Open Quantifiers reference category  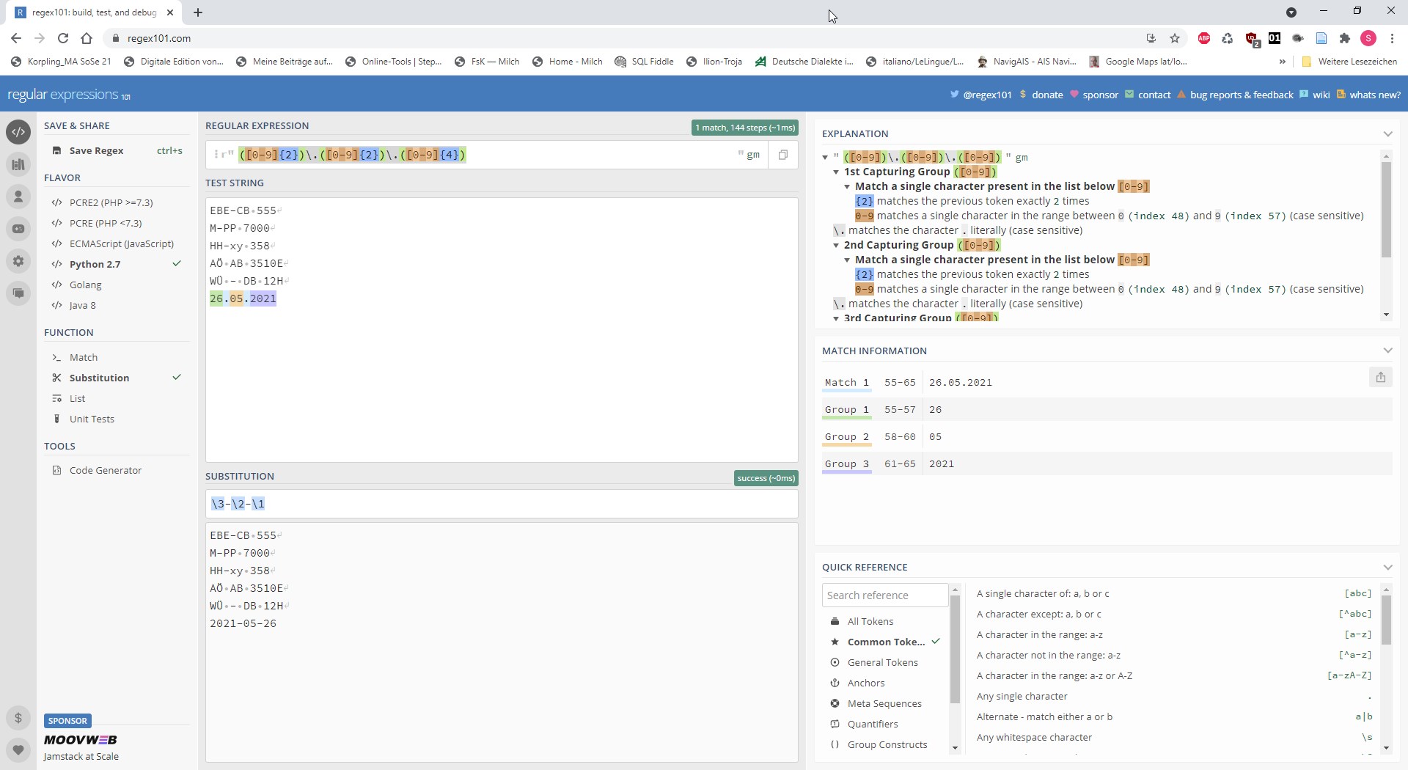pyautogui.click(x=873, y=724)
